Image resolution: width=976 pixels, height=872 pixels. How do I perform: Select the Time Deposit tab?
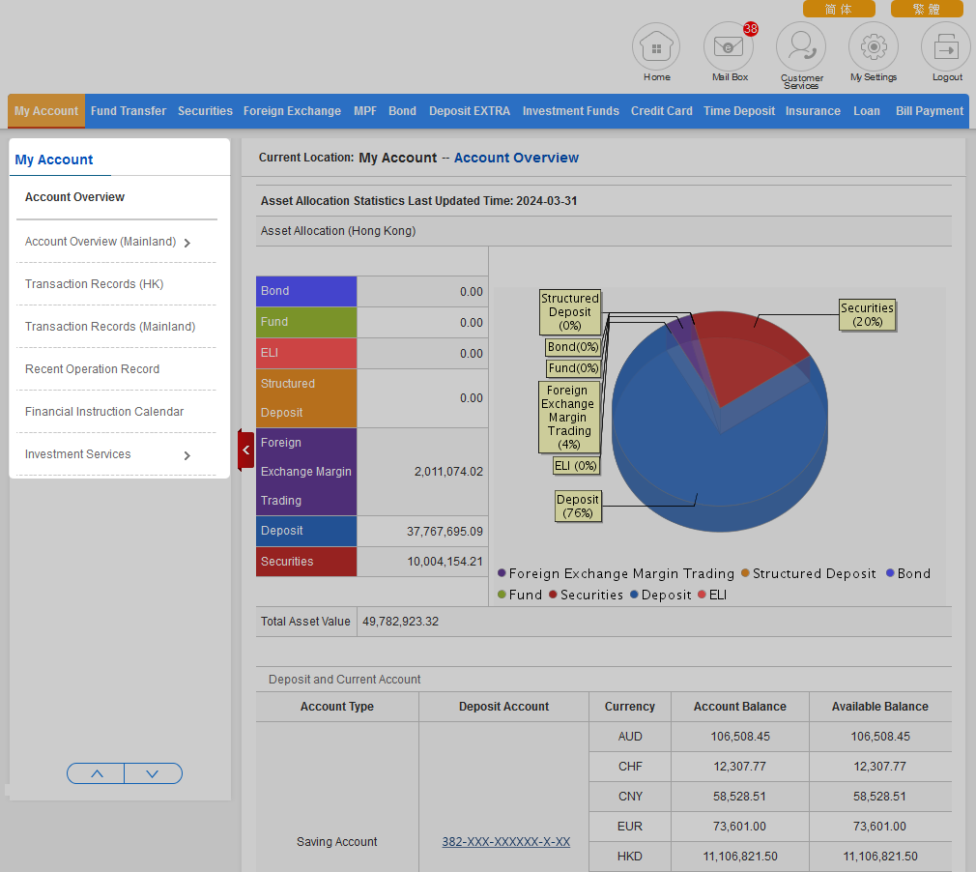[x=738, y=111]
